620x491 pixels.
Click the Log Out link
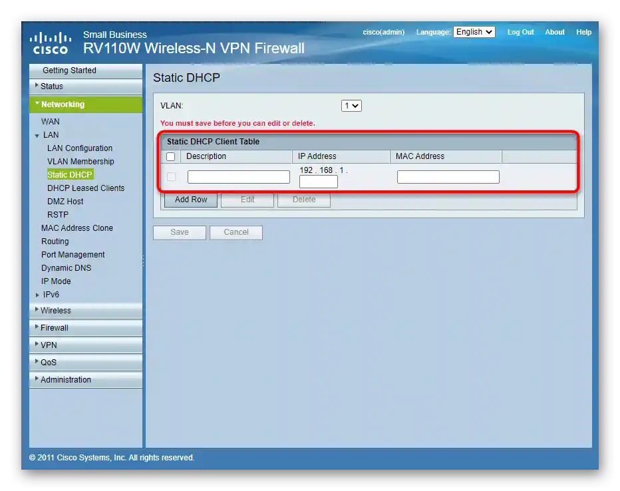pos(520,32)
